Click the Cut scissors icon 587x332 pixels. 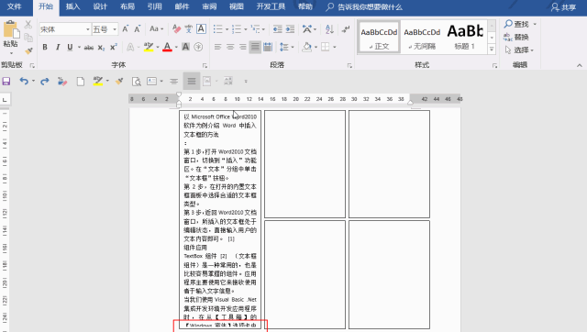(28, 25)
